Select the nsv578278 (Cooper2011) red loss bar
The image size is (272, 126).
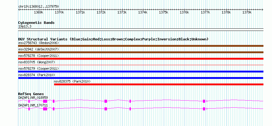coord(141,59)
